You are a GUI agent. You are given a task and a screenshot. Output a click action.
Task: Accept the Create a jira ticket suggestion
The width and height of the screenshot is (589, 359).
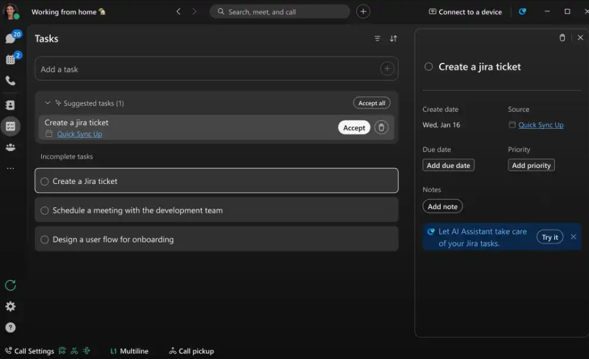(x=354, y=128)
